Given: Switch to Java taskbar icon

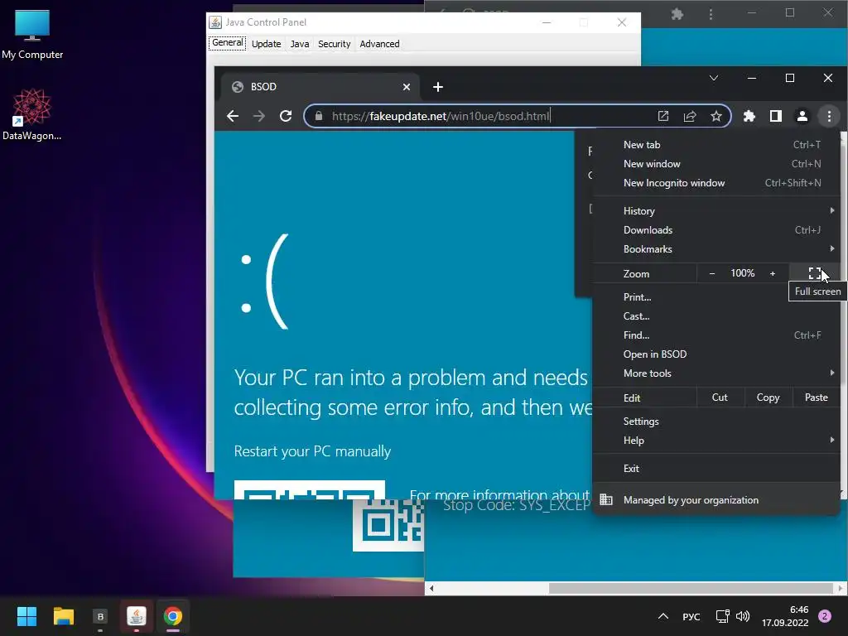Looking at the screenshot, I should [x=137, y=616].
